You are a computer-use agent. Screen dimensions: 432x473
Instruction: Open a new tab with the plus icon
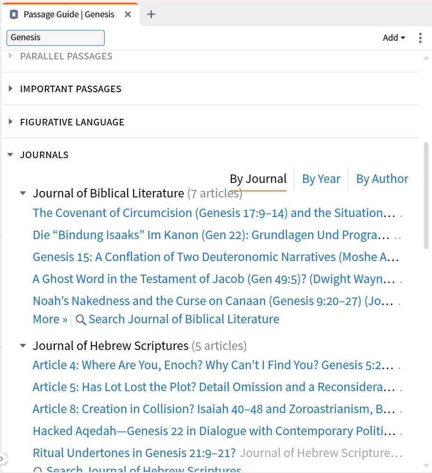click(151, 15)
